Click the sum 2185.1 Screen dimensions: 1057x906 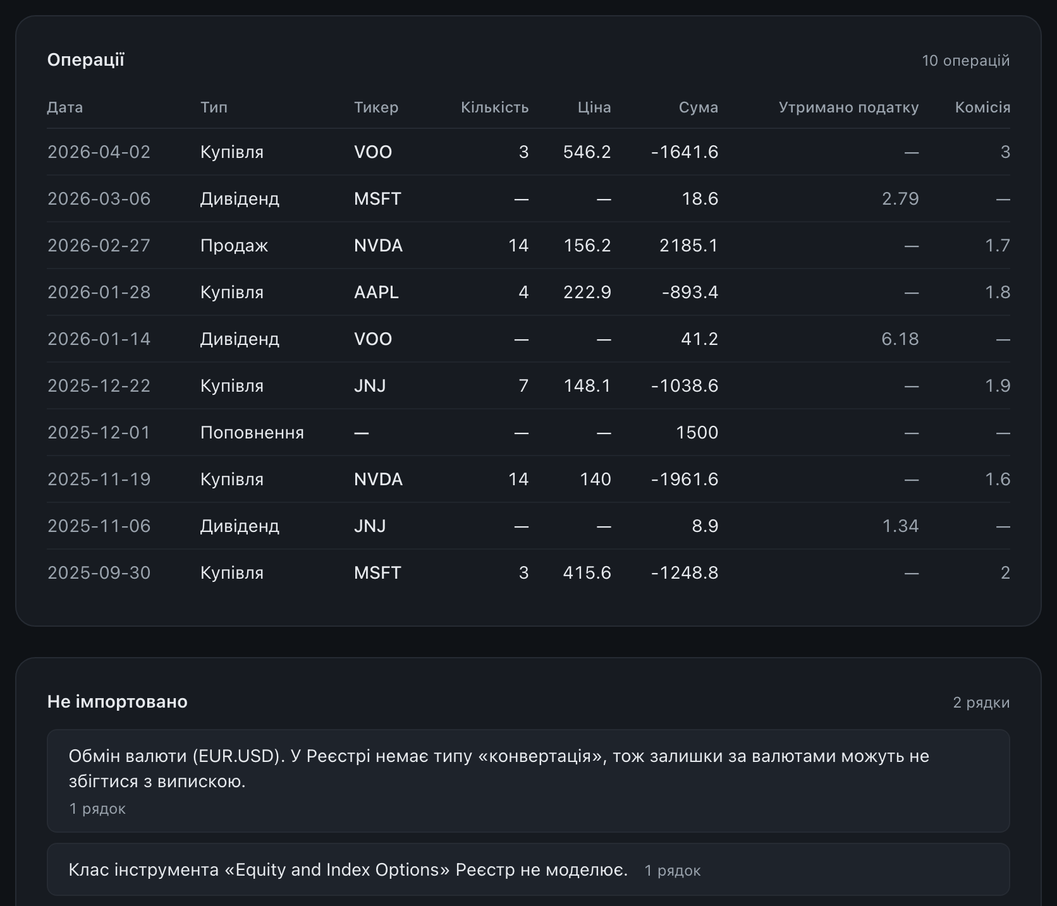coord(688,246)
